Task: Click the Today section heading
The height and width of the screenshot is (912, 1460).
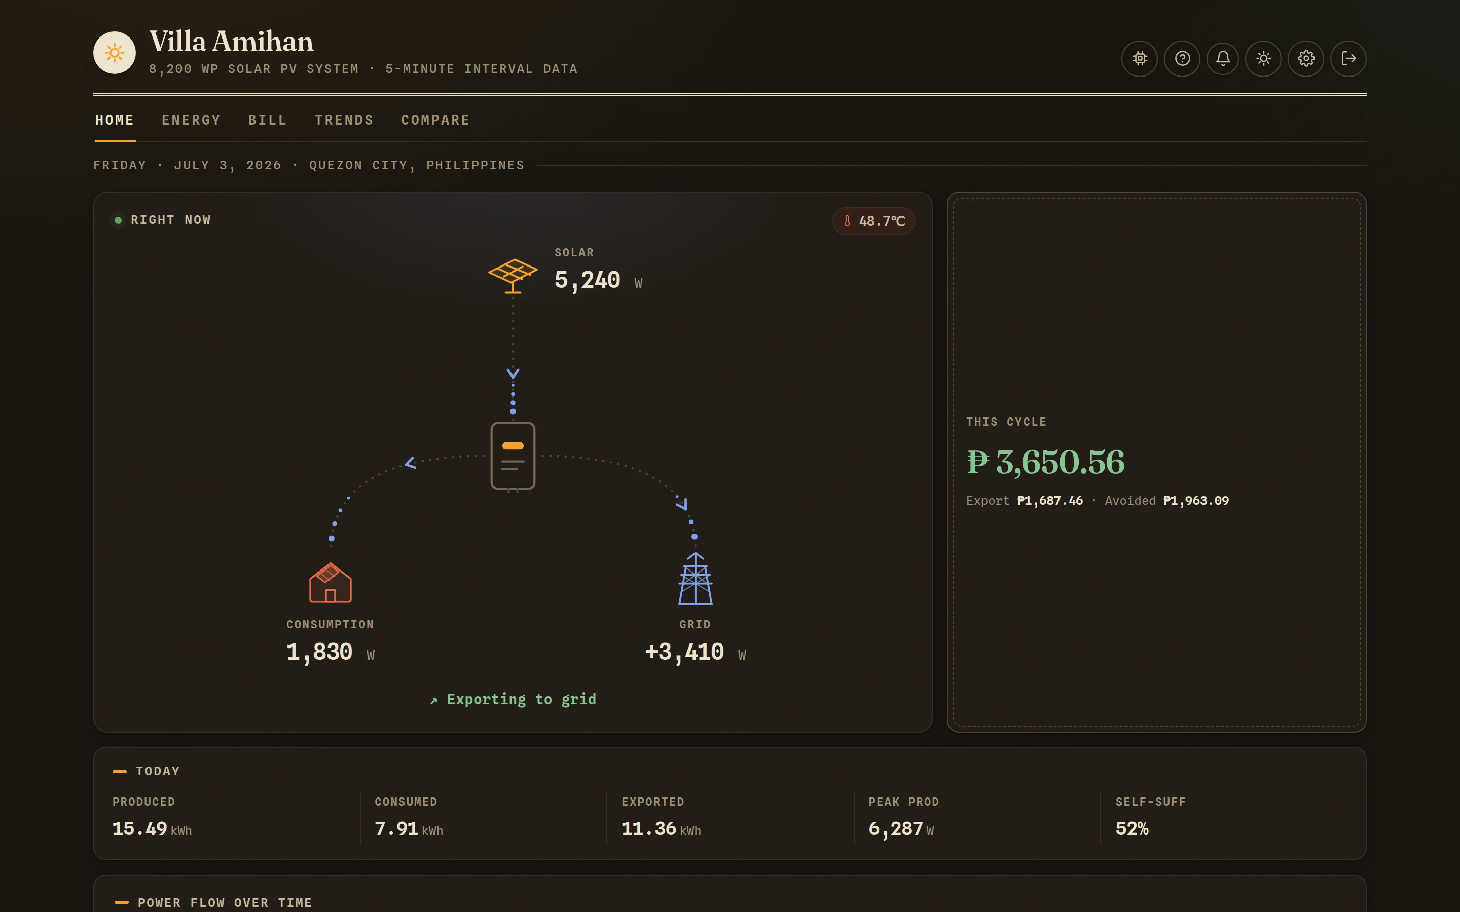Action: 158,771
